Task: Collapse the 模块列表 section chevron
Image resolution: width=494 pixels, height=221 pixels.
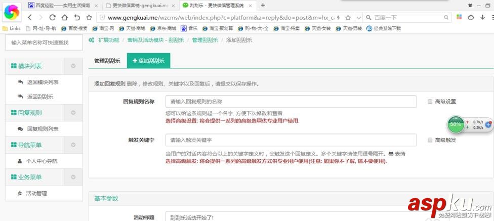Action: 73,66
